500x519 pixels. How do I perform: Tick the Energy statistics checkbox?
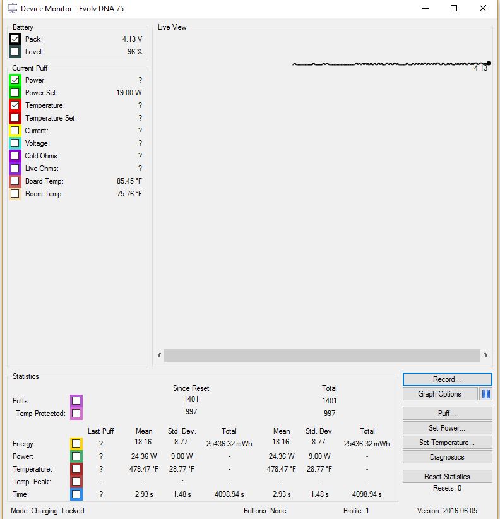tap(76, 444)
